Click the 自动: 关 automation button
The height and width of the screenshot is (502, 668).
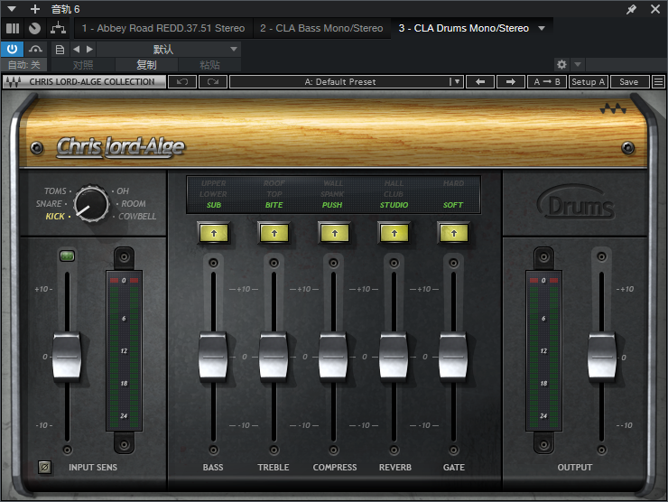click(24, 65)
